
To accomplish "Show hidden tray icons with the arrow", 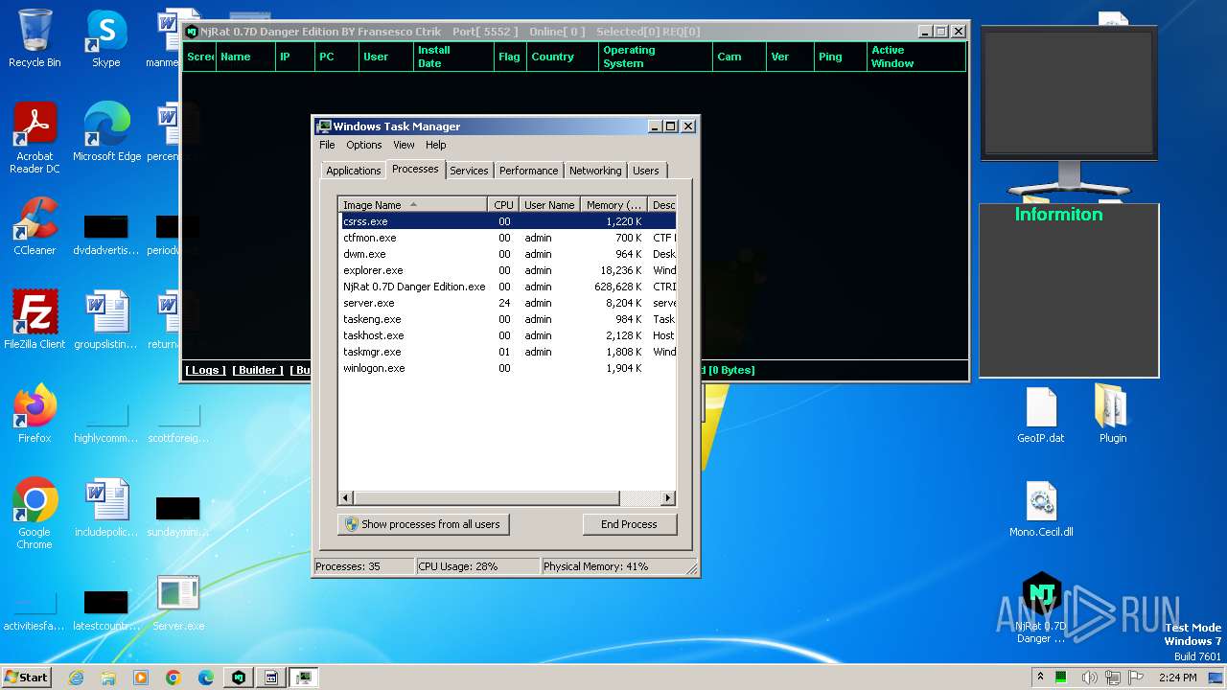I will click(1041, 678).
